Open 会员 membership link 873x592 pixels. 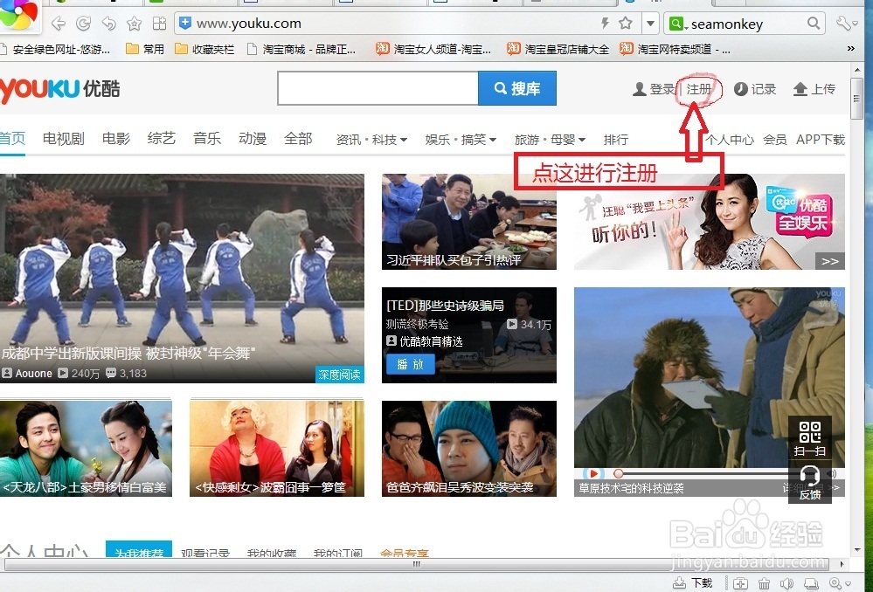point(774,140)
